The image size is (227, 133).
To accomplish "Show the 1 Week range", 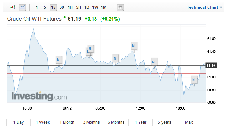I will point(43,122).
